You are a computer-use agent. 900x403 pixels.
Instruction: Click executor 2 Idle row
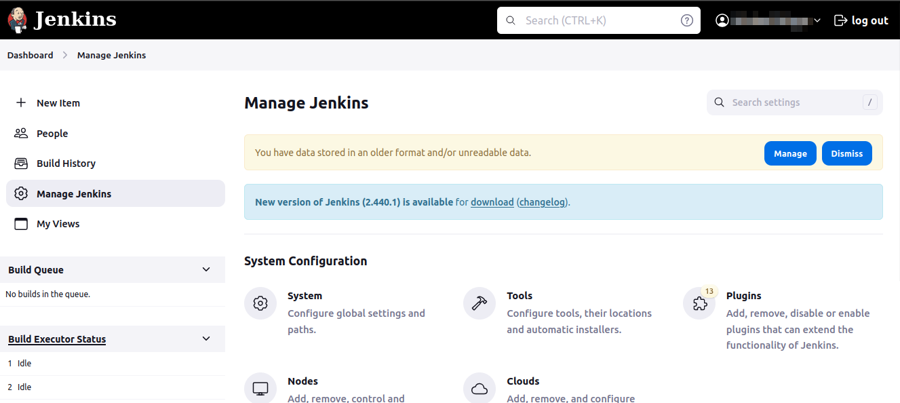(113, 387)
